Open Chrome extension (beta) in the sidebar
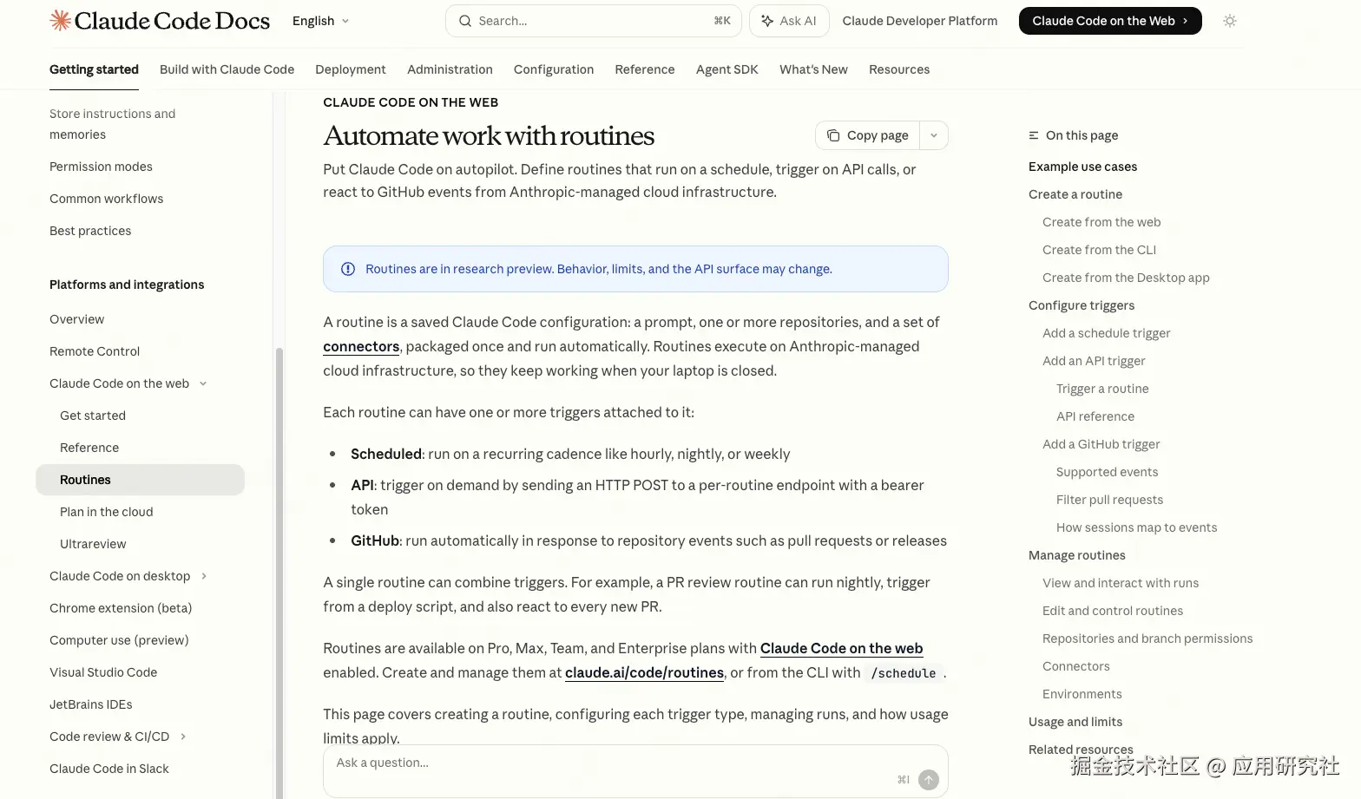 tap(121, 608)
